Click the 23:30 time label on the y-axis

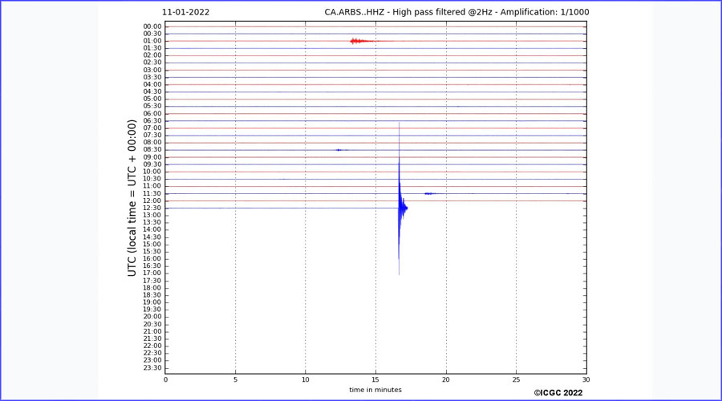[152, 367]
